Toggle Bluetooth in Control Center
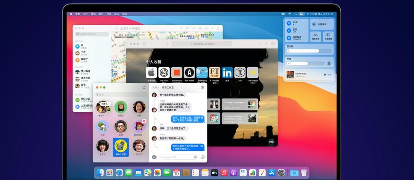The image size is (414, 180). 289,31
